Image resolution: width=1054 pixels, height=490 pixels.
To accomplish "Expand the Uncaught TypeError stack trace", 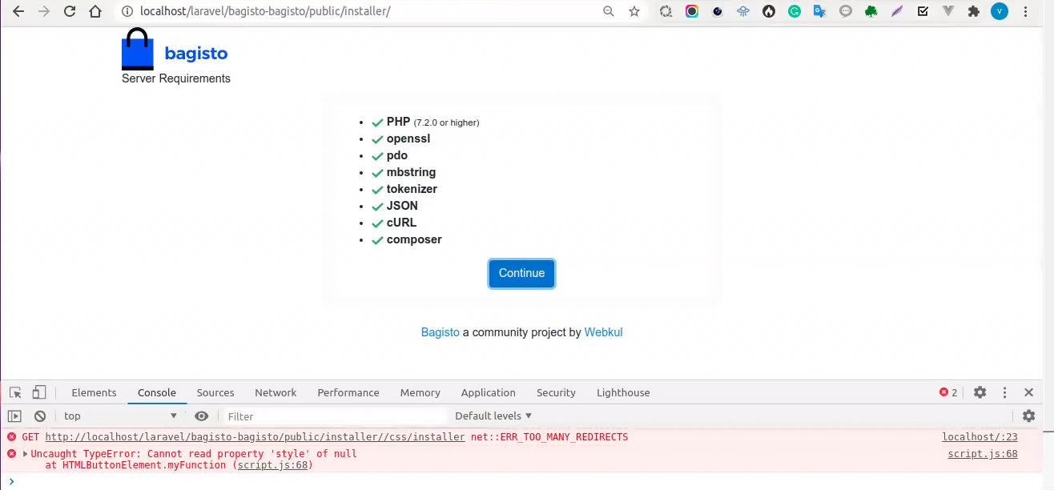I will point(23,454).
